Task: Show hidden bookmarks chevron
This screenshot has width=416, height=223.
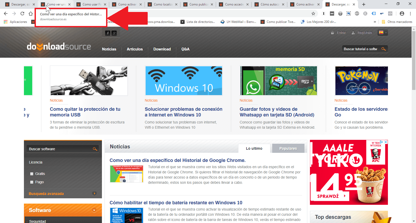Action: click(375, 22)
